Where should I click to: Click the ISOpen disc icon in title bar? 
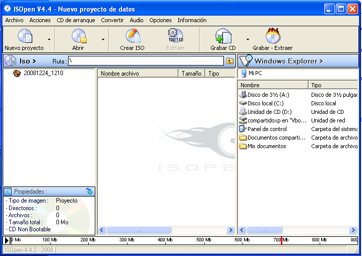8,9
